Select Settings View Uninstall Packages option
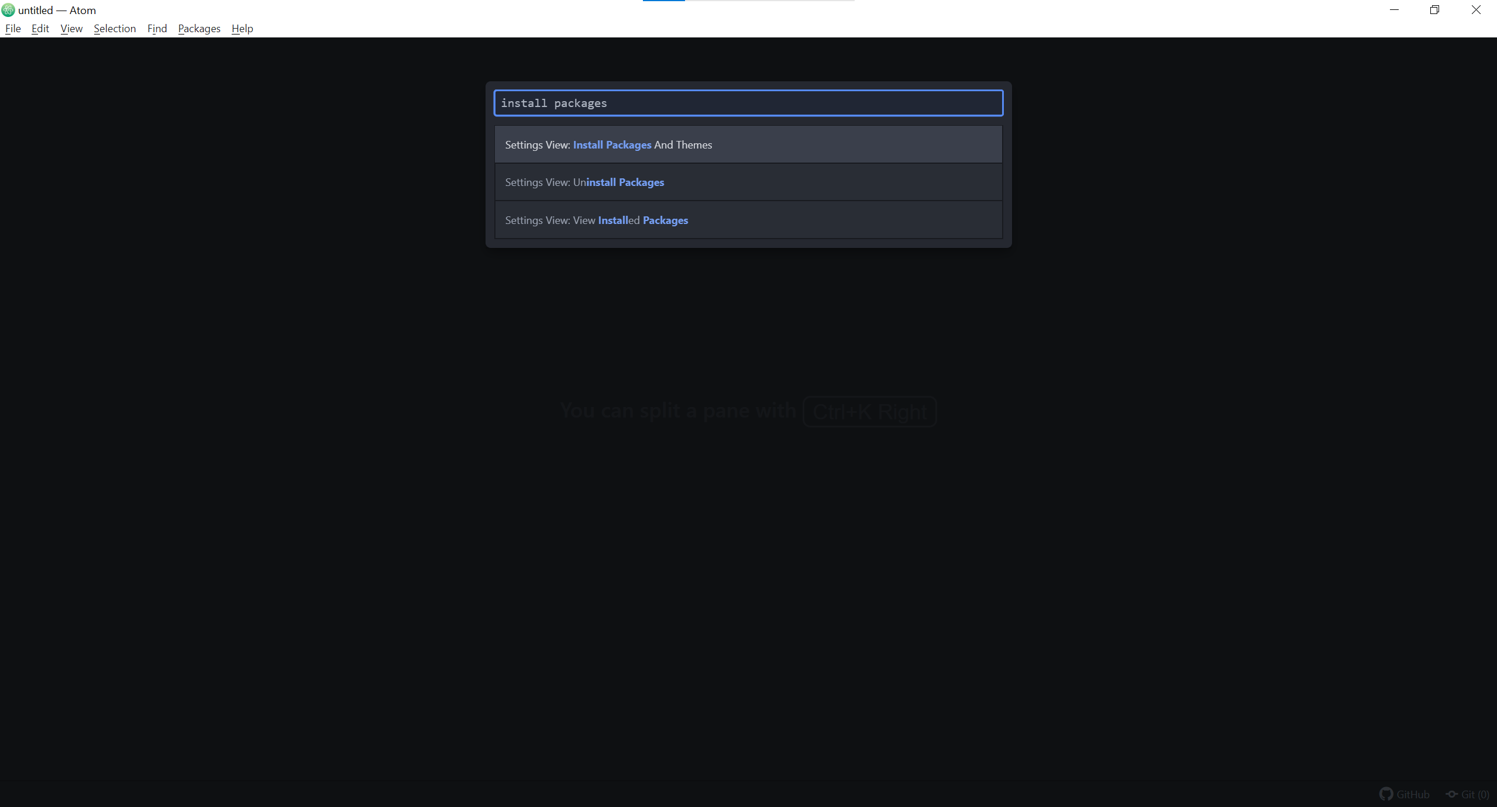The image size is (1497, 807). pos(749,181)
